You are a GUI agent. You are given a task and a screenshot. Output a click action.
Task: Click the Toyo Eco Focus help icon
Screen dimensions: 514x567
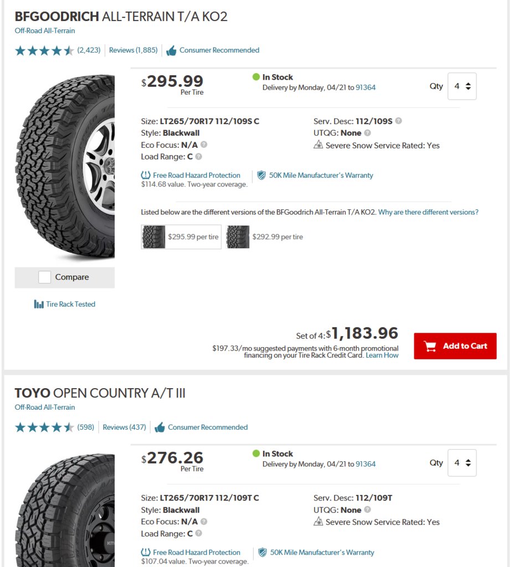(x=204, y=522)
